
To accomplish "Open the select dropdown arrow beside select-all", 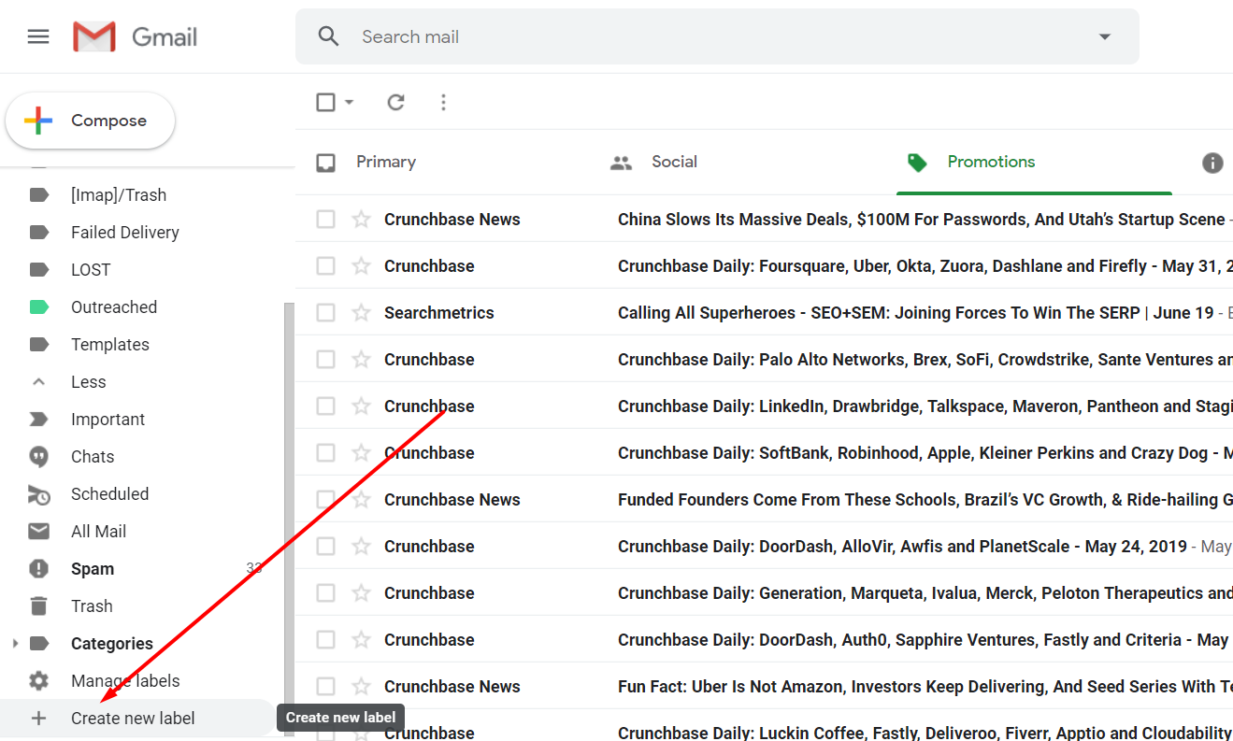I will (x=349, y=102).
